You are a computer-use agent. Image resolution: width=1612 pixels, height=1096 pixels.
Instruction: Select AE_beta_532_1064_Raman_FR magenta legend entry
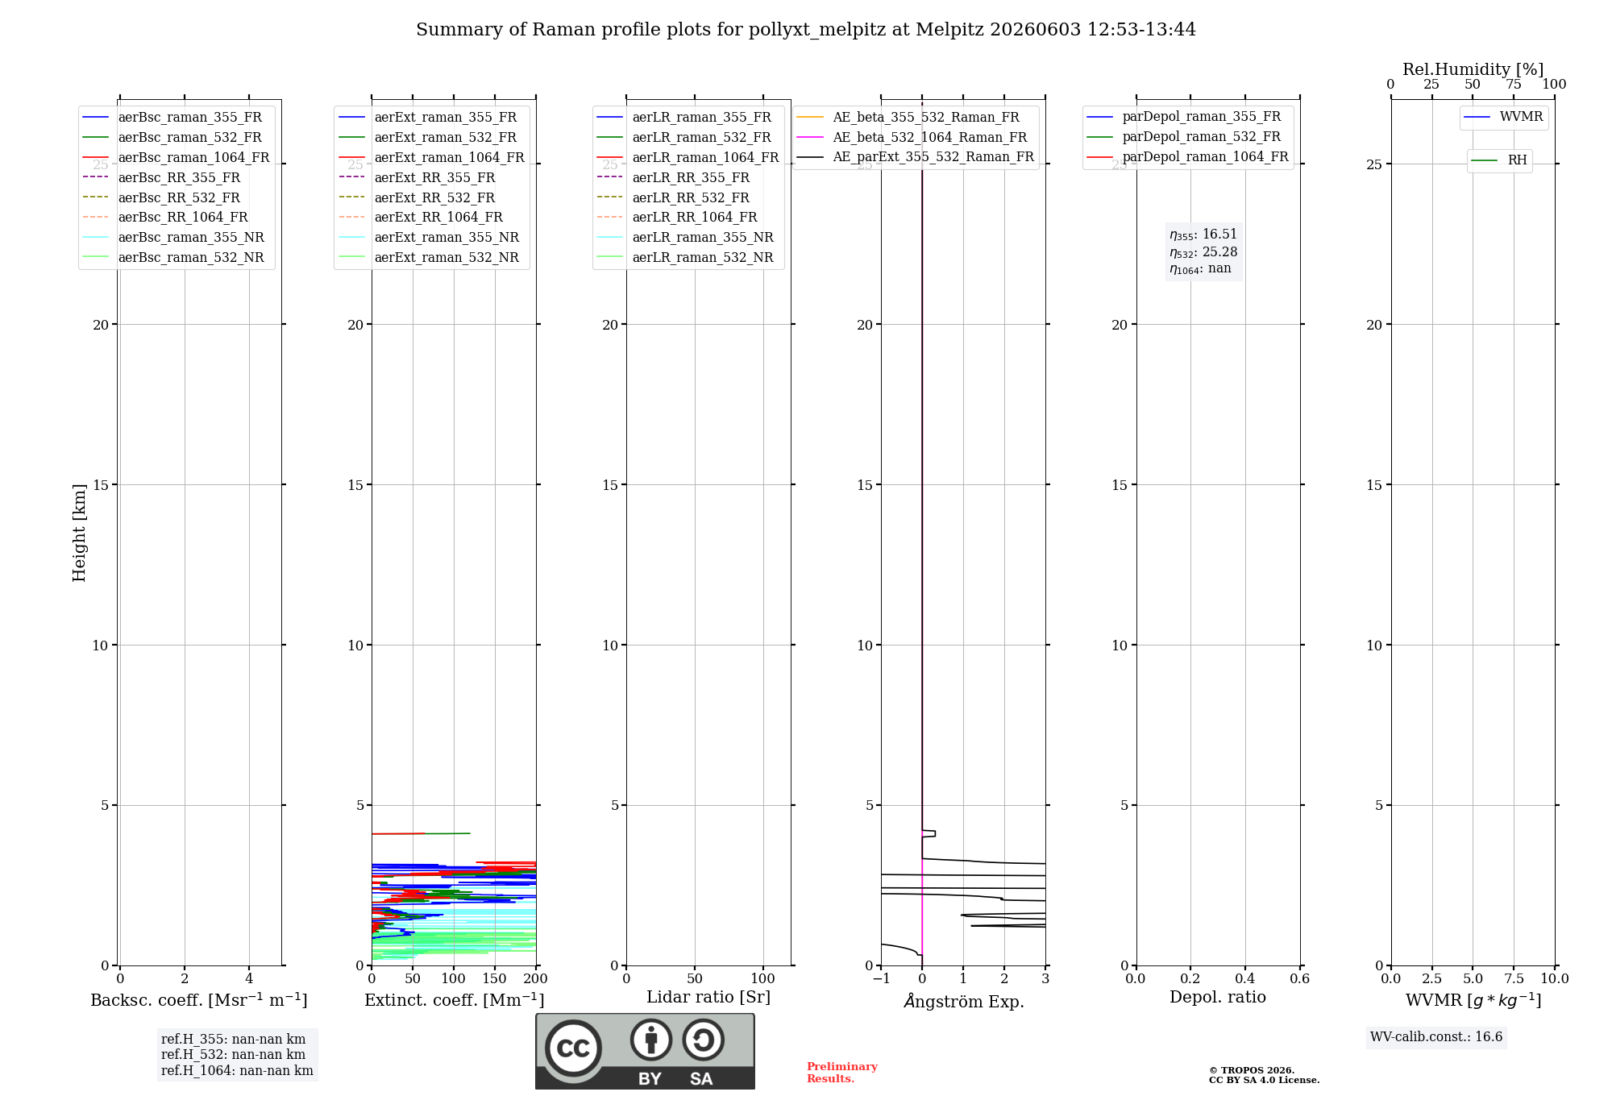[x=912, y=137]
